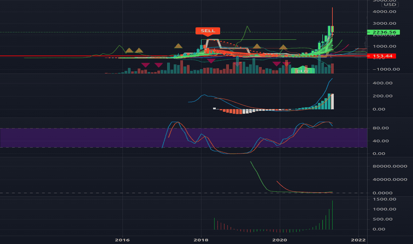Image resolution: width=413 pixels, height=244 pixels.
Task: Click the red SELL signal label
Action: (208, 31)
